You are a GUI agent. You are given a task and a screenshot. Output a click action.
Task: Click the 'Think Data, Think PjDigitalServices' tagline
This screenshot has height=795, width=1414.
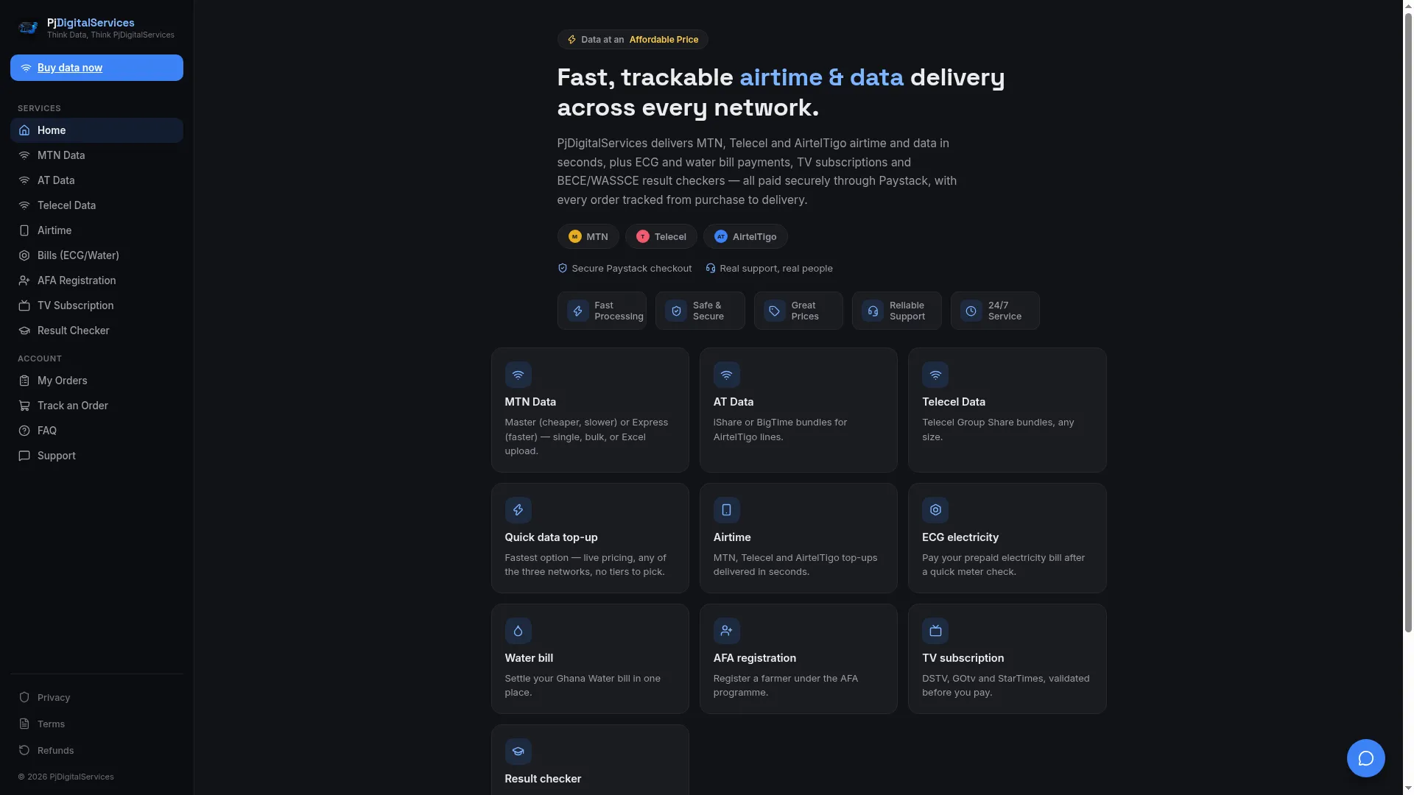point(110,35)
